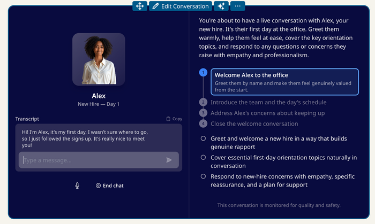
Task: Select step 3 Address Alex's concerns
Action: (x=268, y=113)
